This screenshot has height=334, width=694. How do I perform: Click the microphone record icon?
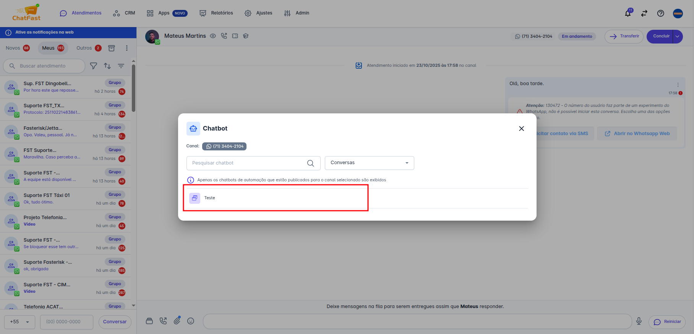click(x=639, y=321)
